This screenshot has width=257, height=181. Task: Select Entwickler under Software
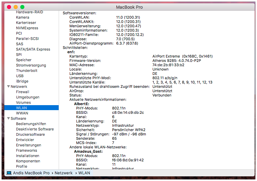click(x=25, y=140)
